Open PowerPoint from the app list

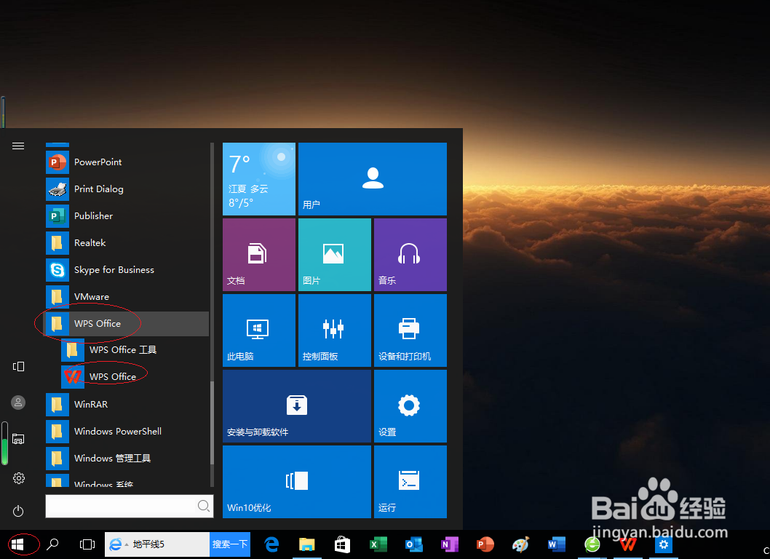pos(127,162)
